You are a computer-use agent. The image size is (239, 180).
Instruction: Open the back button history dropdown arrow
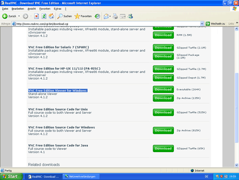pyautogui.click(x=19, y=16)
